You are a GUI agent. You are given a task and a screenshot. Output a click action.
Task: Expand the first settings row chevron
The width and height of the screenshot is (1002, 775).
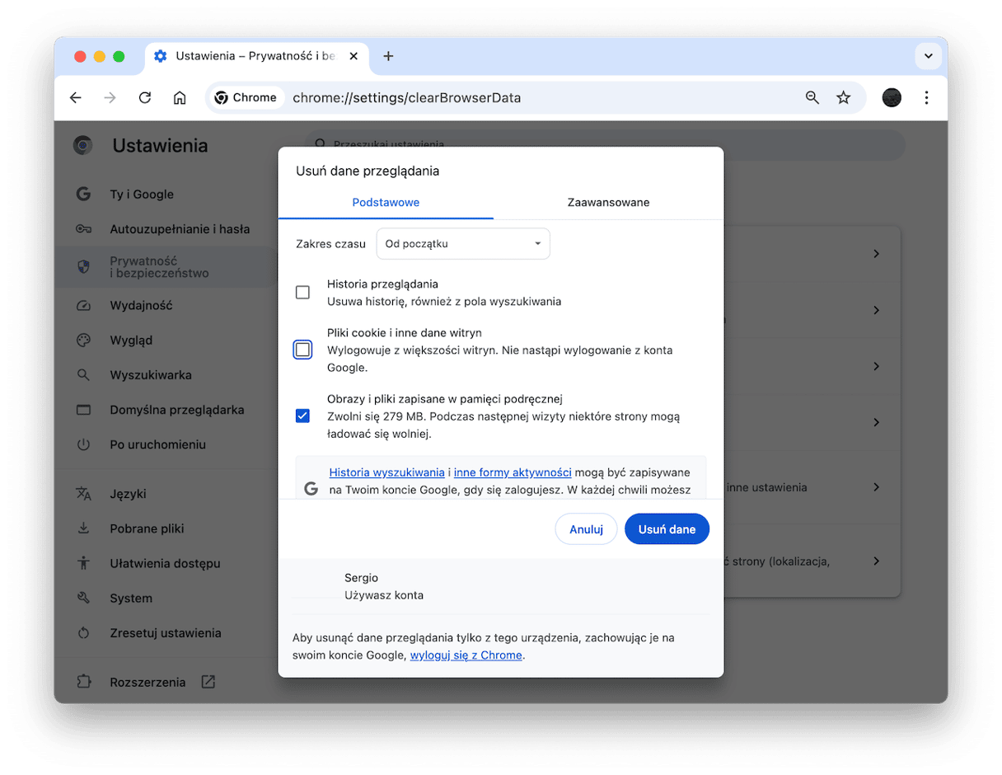pos(876,254)
